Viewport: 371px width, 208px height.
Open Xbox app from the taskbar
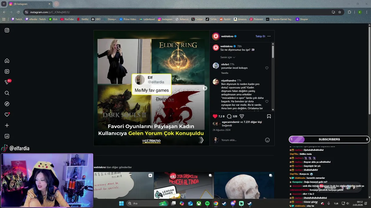tap(199, 203)
